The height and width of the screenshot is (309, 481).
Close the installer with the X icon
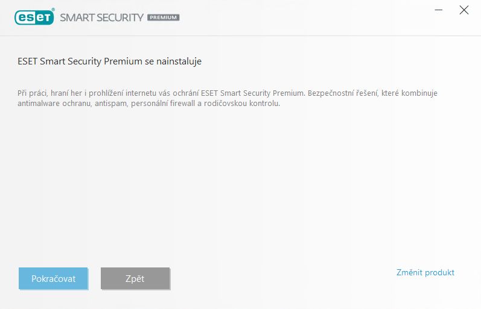coord(464,10)
